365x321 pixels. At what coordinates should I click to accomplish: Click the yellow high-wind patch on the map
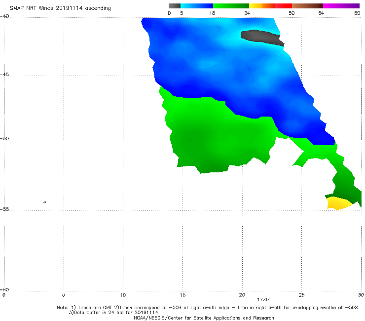[x=339, y=203]
